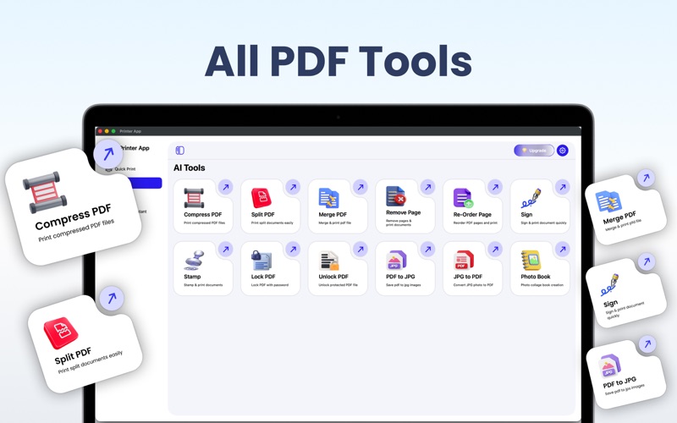Screen dimensions: 677x423
Task: Click the yellow Photo Book icon
Action: 531,261
